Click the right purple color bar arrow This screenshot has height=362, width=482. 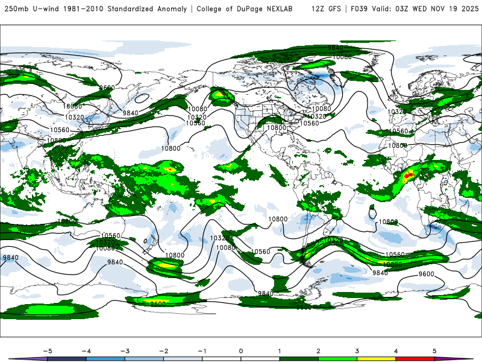click(x=454, y=359)
